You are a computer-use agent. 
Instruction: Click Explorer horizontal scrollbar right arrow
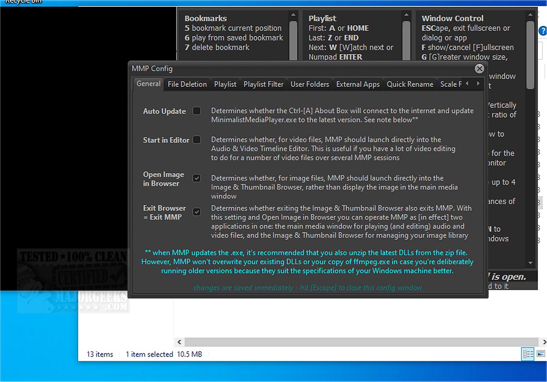pyautogui.click(x=544, y=342)
